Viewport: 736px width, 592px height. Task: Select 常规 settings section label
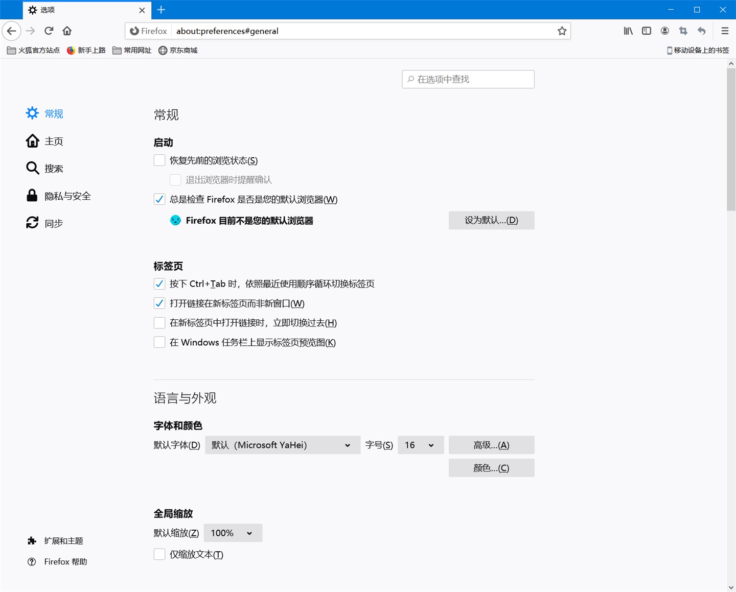54,113
